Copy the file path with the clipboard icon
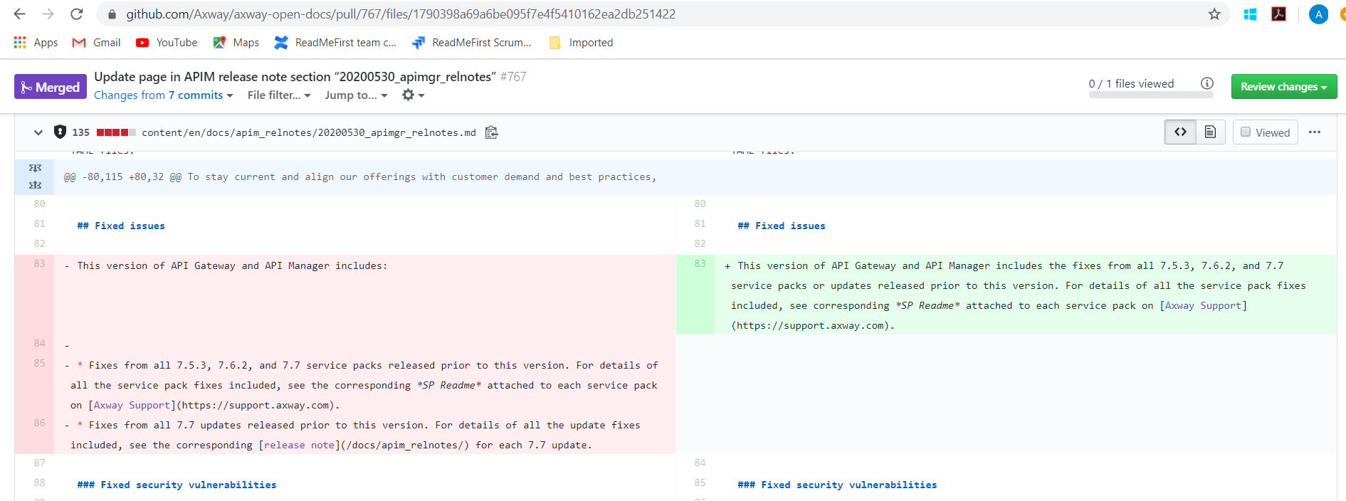 tap(491, 132)
